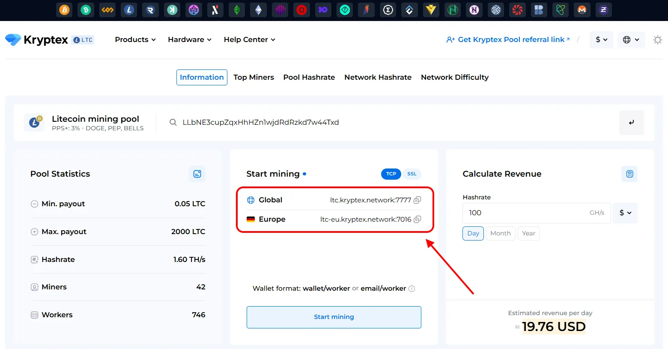Select the Year revenue period

click(x=529, y=234)
